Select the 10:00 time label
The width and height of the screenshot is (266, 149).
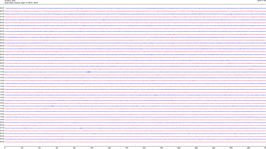tap(2, 66)
